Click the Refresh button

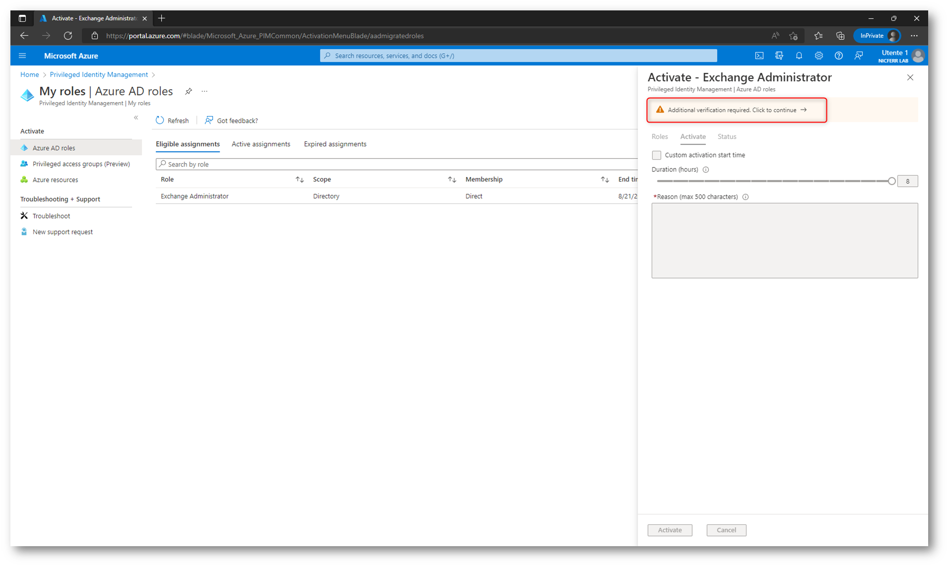172,120
